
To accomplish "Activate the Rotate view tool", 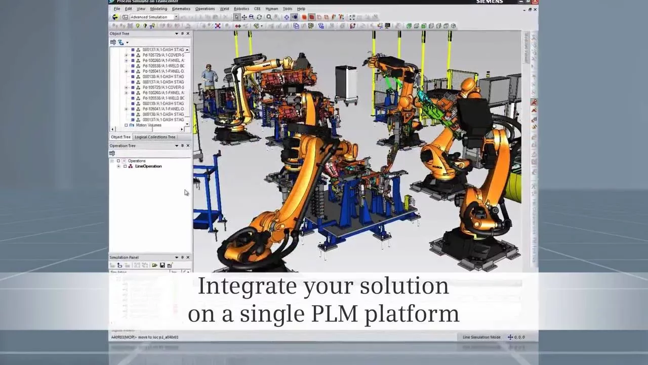I will click(259, 17).
